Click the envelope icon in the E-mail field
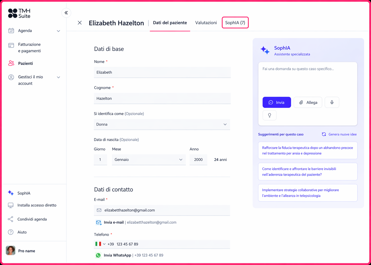This screenshot has height=265, width=371. click(x=99, y=210)
